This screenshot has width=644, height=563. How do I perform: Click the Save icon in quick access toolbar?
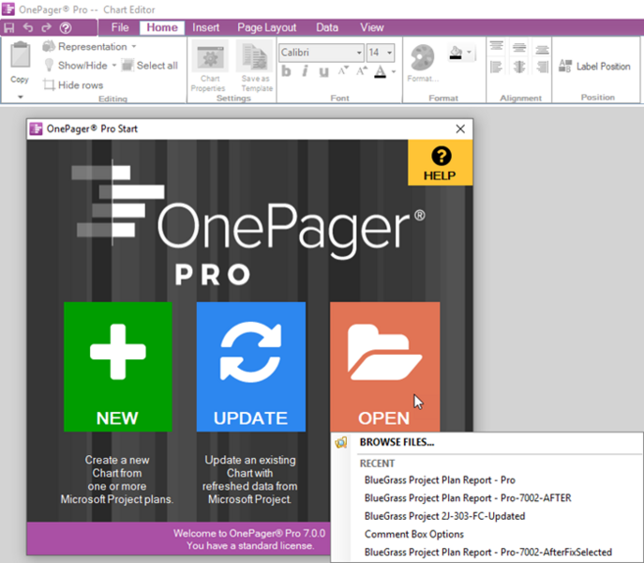point(9,28)
